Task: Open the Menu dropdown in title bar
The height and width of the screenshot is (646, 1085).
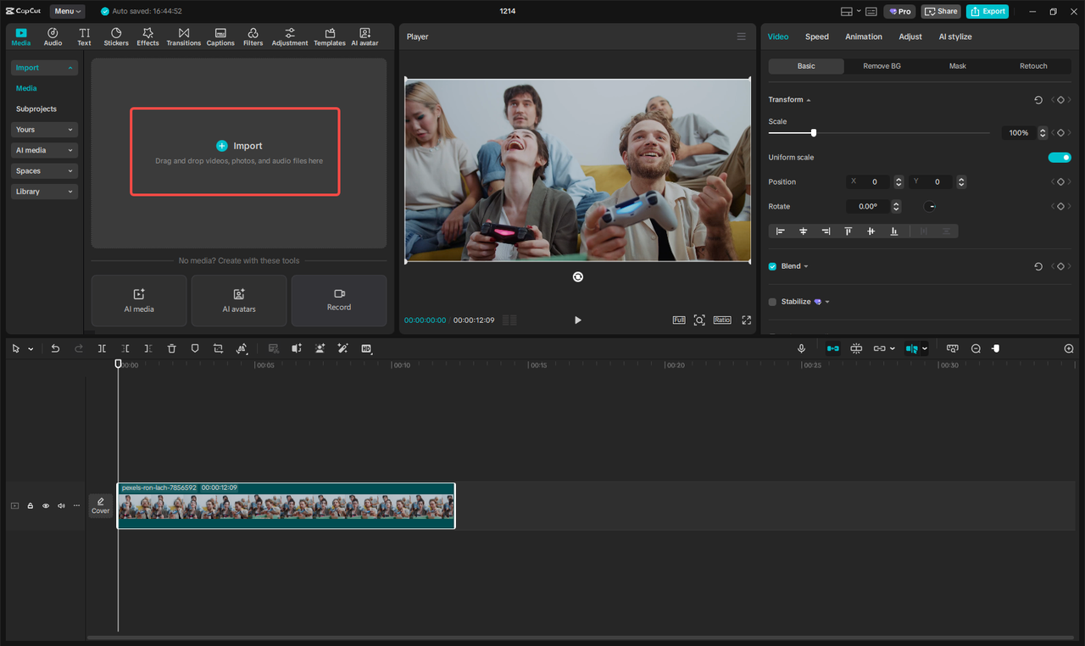Action: coord(67,11)
